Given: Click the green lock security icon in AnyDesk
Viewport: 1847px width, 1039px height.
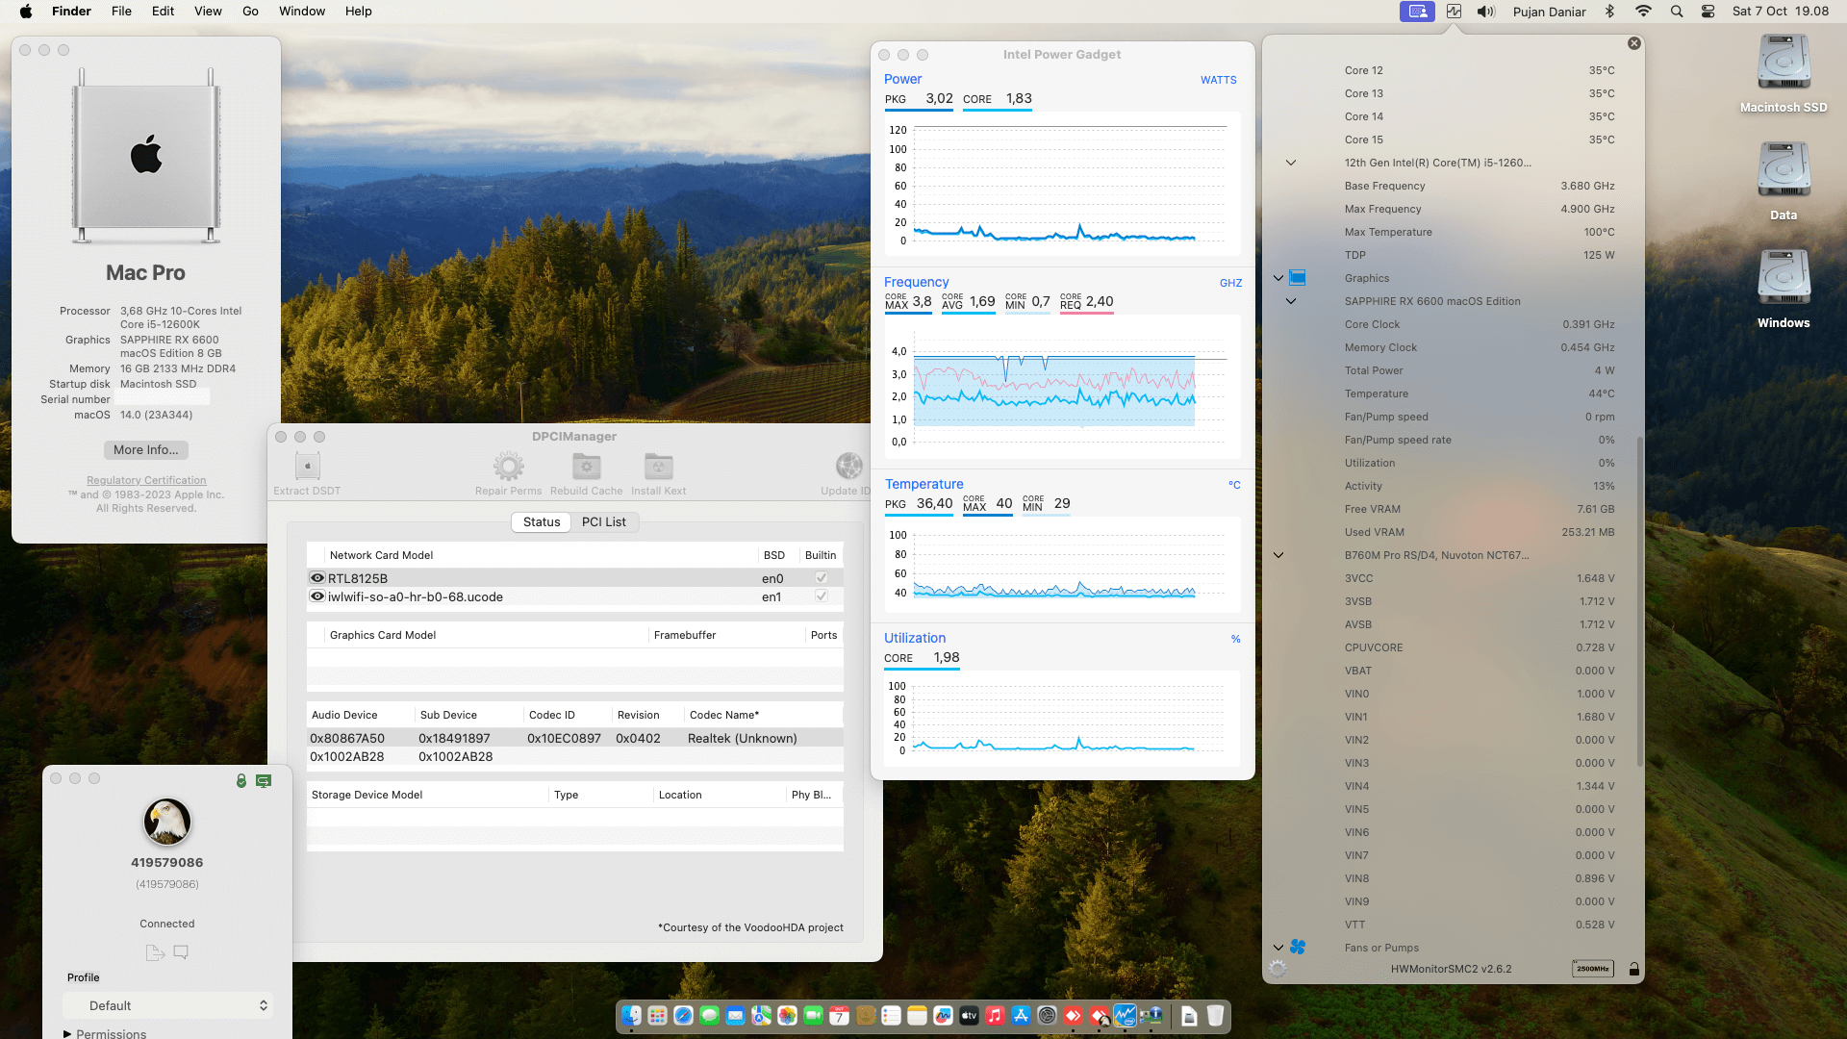Looking at the screenshot, I should click(241, 780).
